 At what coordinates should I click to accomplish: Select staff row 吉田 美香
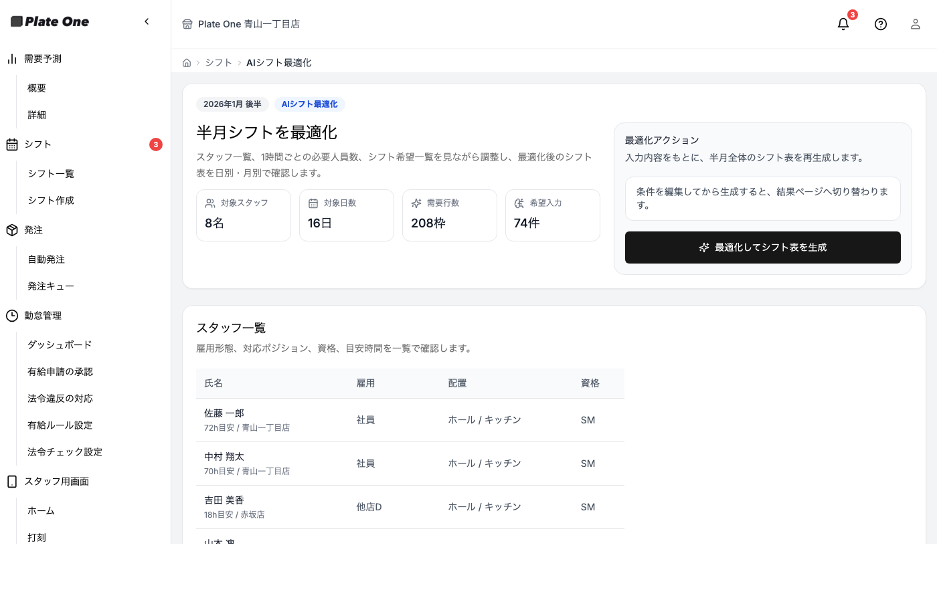point(410,507)
